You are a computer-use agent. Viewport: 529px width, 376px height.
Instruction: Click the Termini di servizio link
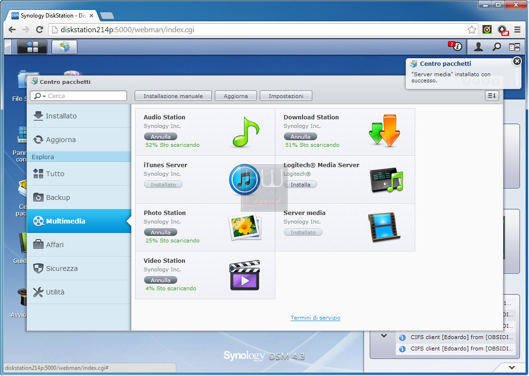pos(315,318)
